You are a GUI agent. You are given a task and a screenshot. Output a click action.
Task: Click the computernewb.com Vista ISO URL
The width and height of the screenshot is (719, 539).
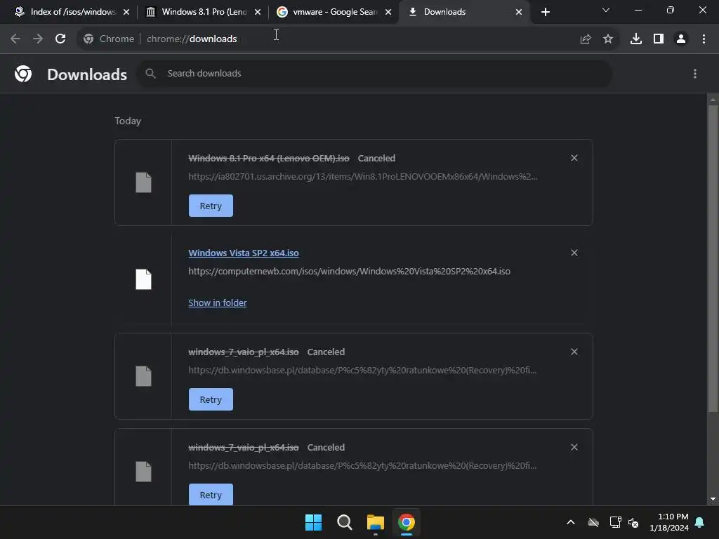(350, 272)
